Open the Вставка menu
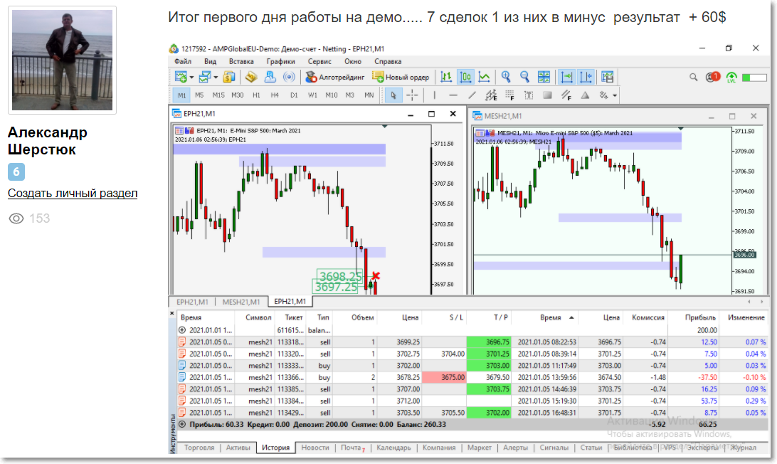The height and width of the screenshot is (464, 777). [x=241, y=61]
